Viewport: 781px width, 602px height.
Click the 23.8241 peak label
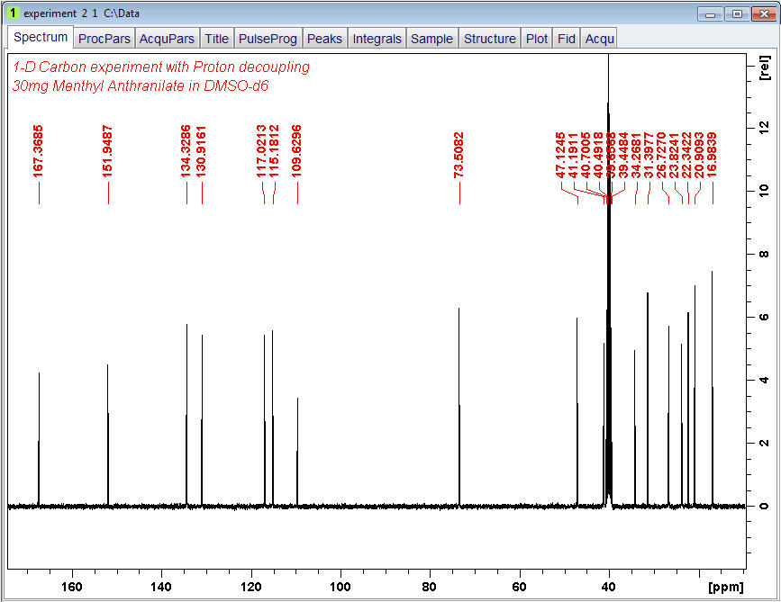point(674,155)
